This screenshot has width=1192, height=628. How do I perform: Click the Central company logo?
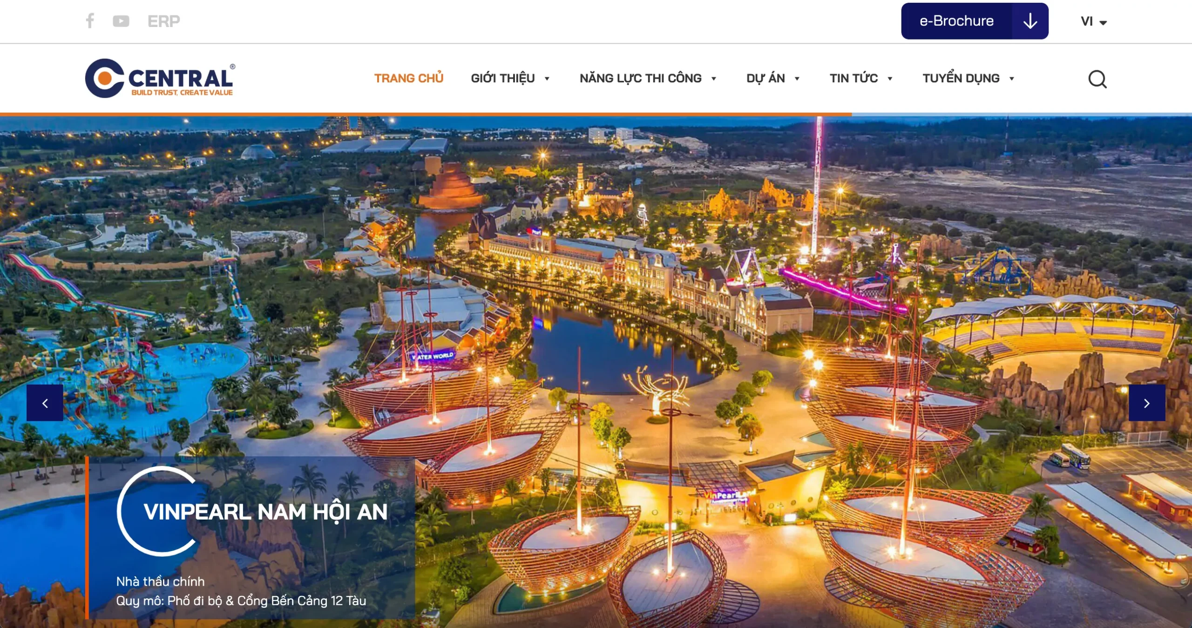point(160,78)
